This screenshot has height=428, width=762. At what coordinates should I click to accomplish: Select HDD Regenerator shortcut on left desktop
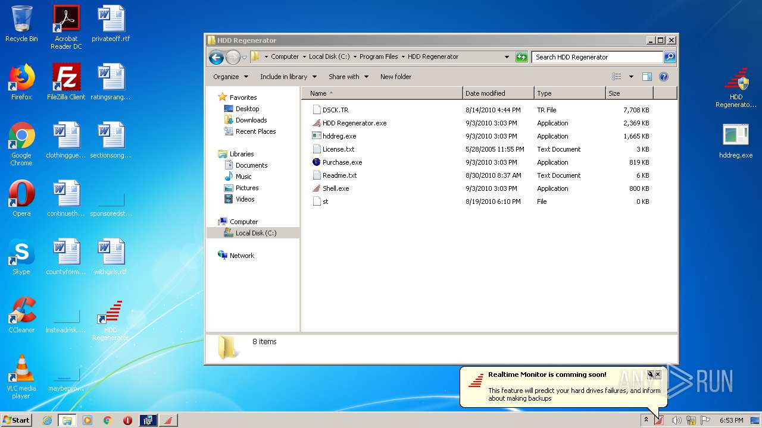tap(111, 320)
